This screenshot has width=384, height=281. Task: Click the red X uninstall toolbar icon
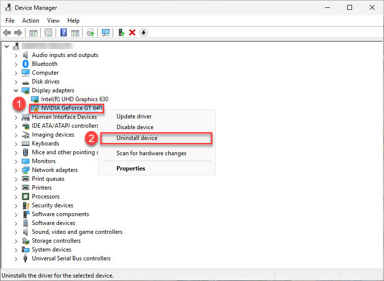point(132,33)
